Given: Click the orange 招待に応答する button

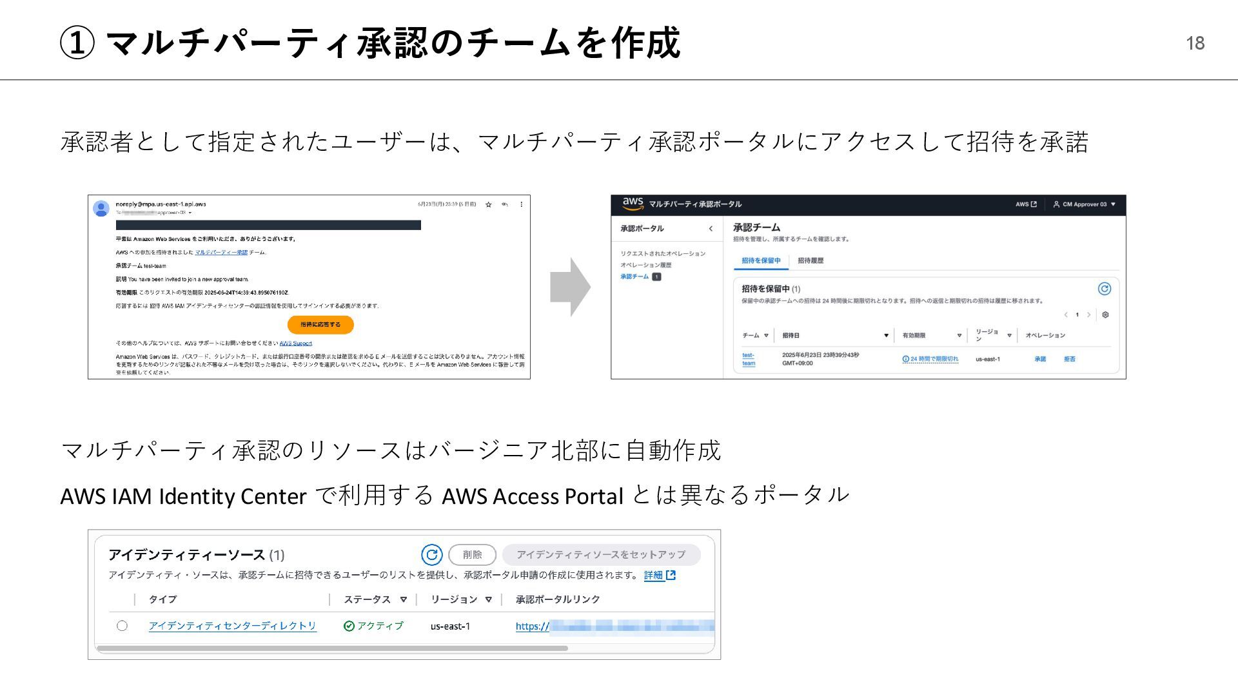Looking at the screenshot, I should click(x=320, y=324).
